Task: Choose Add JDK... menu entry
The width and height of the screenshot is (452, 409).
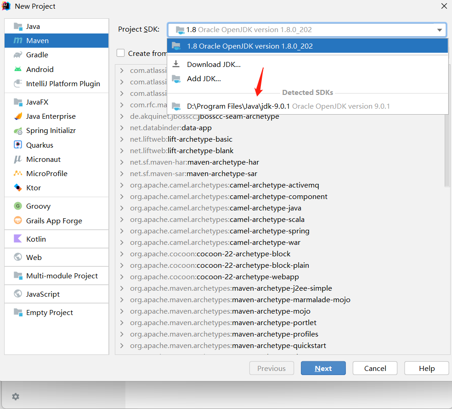Action: [x=307, y=78]
